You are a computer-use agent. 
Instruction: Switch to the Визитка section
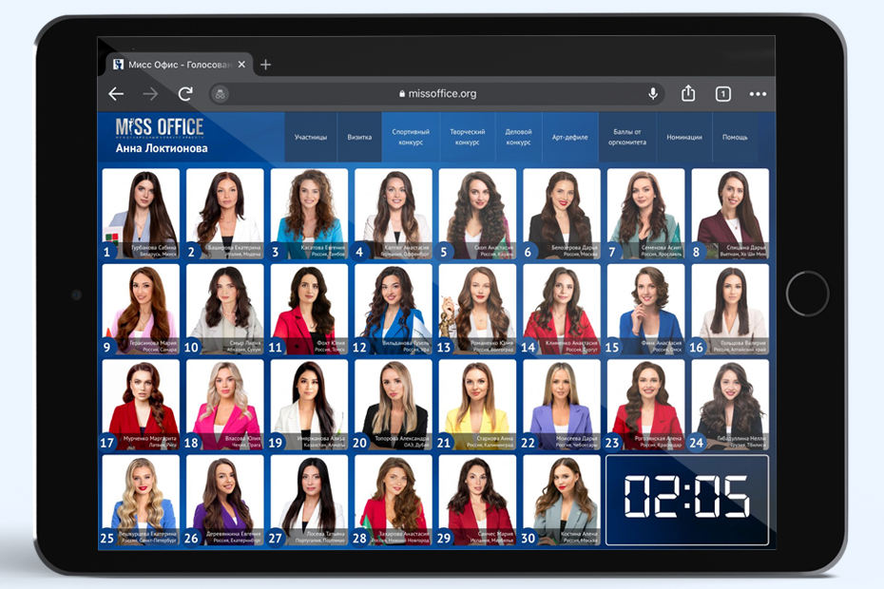[359, 137]
